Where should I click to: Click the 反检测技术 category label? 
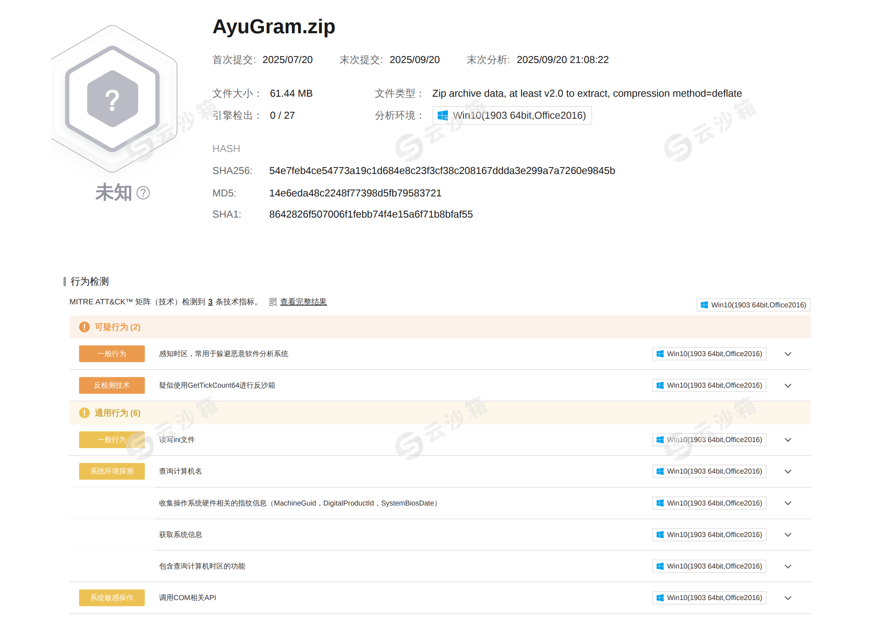[x=112, y=385]
